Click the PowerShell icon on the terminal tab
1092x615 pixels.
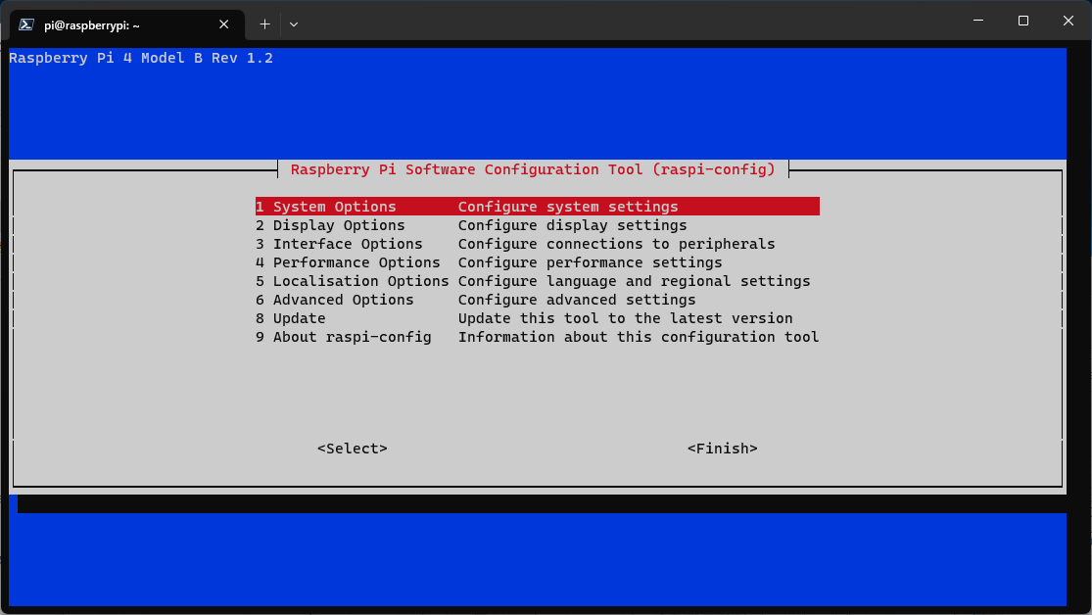(x=26, y=24)
